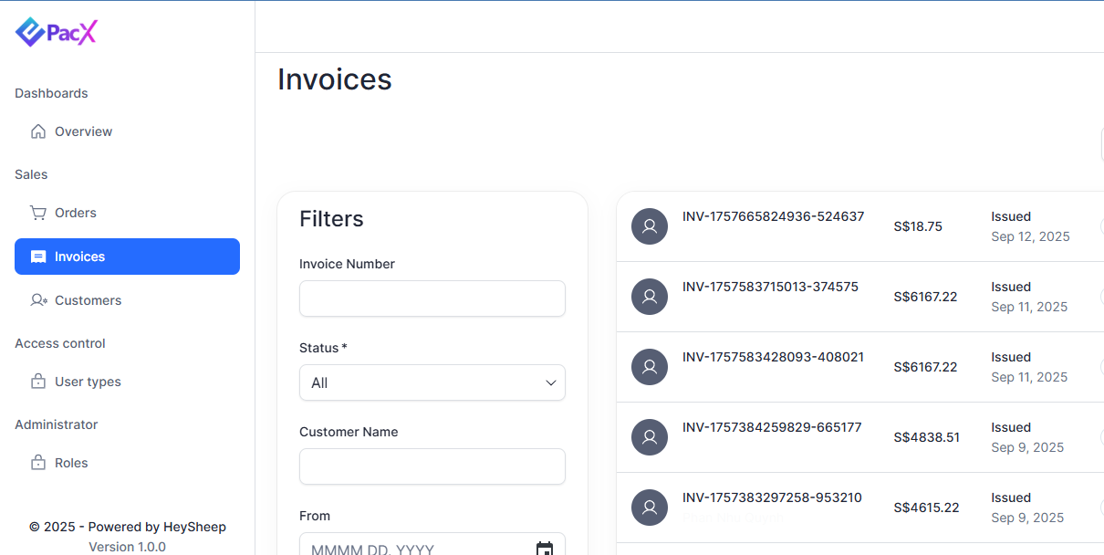Go to the Orders page
The height and width of the screenshot is (555, 1104).
pos(75,213)
